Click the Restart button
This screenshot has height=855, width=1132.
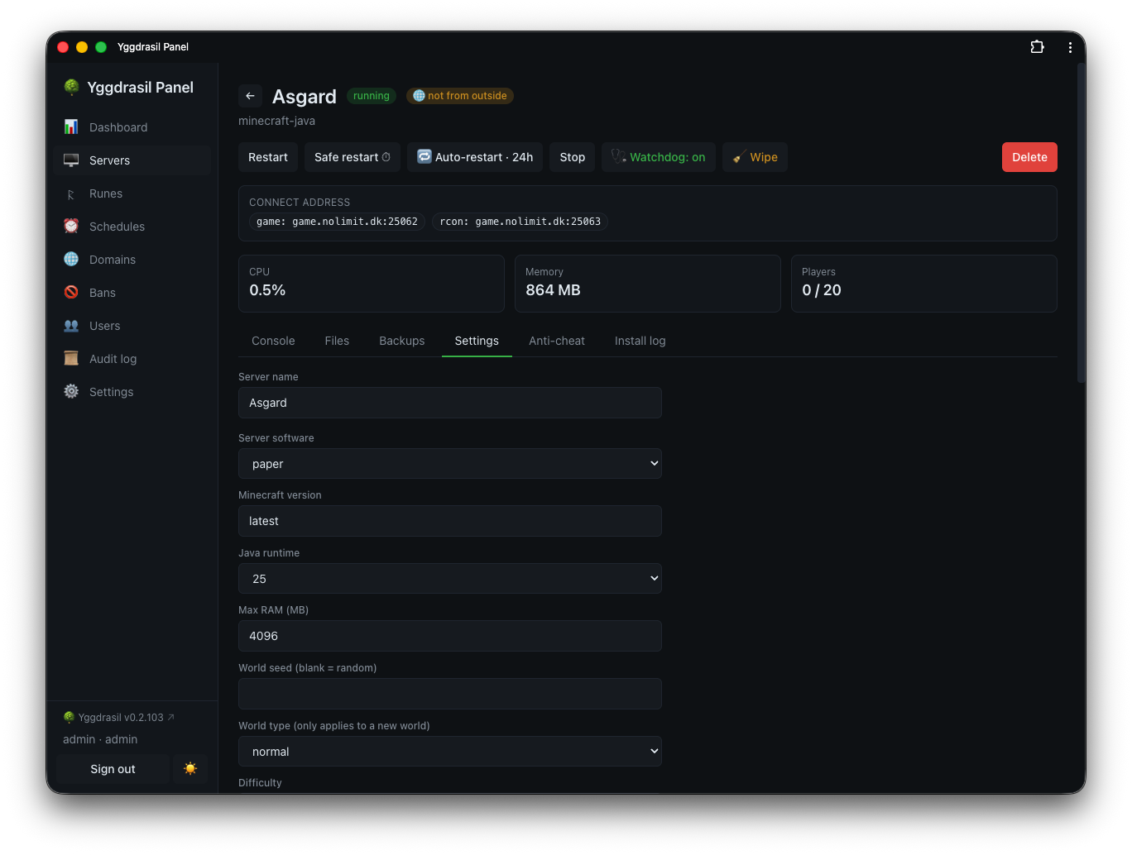(x=268, y=157)
